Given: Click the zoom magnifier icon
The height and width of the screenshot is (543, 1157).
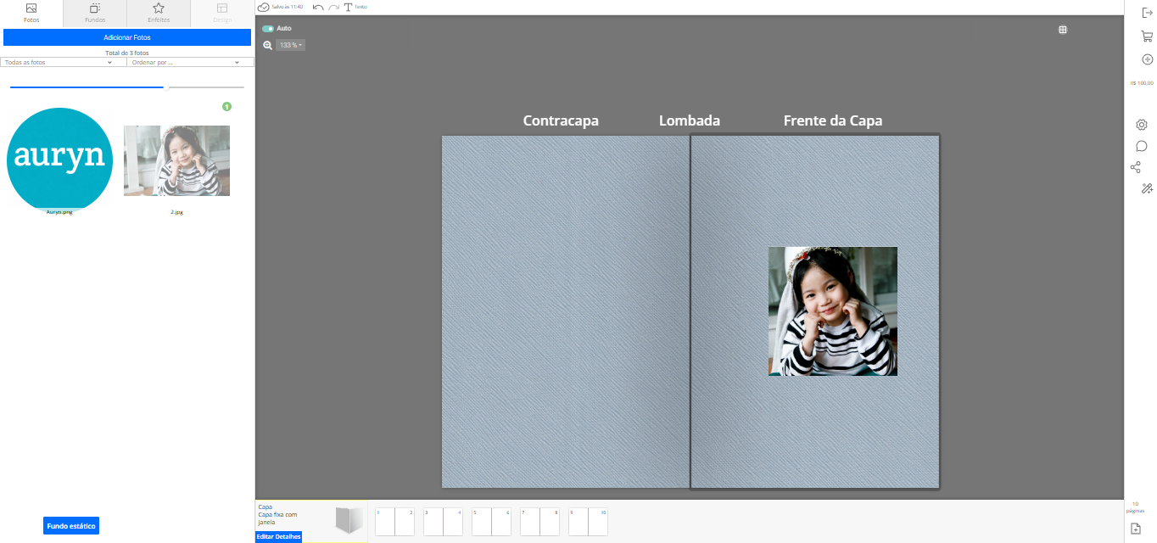Looking at the screenshot, I should (268, 45).
